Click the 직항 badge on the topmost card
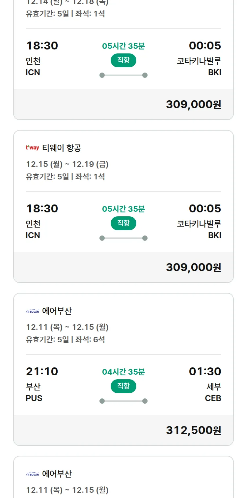Viewport: 247px width, 498px height. 123,60
